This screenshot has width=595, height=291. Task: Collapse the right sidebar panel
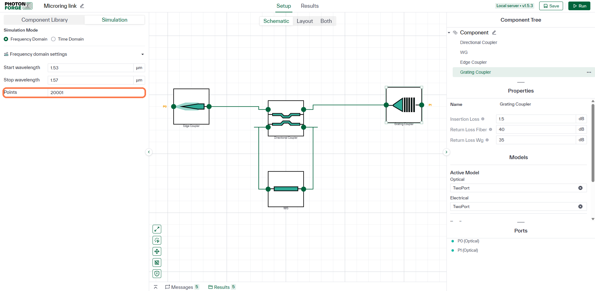click(446, 152)
